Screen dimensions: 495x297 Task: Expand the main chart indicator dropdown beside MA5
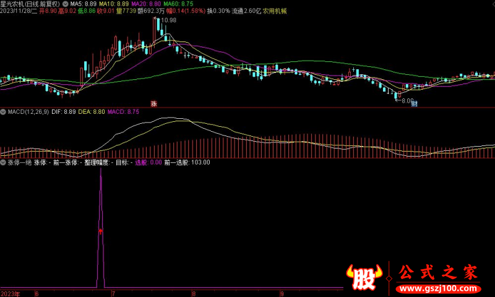(x=66, y=4)
